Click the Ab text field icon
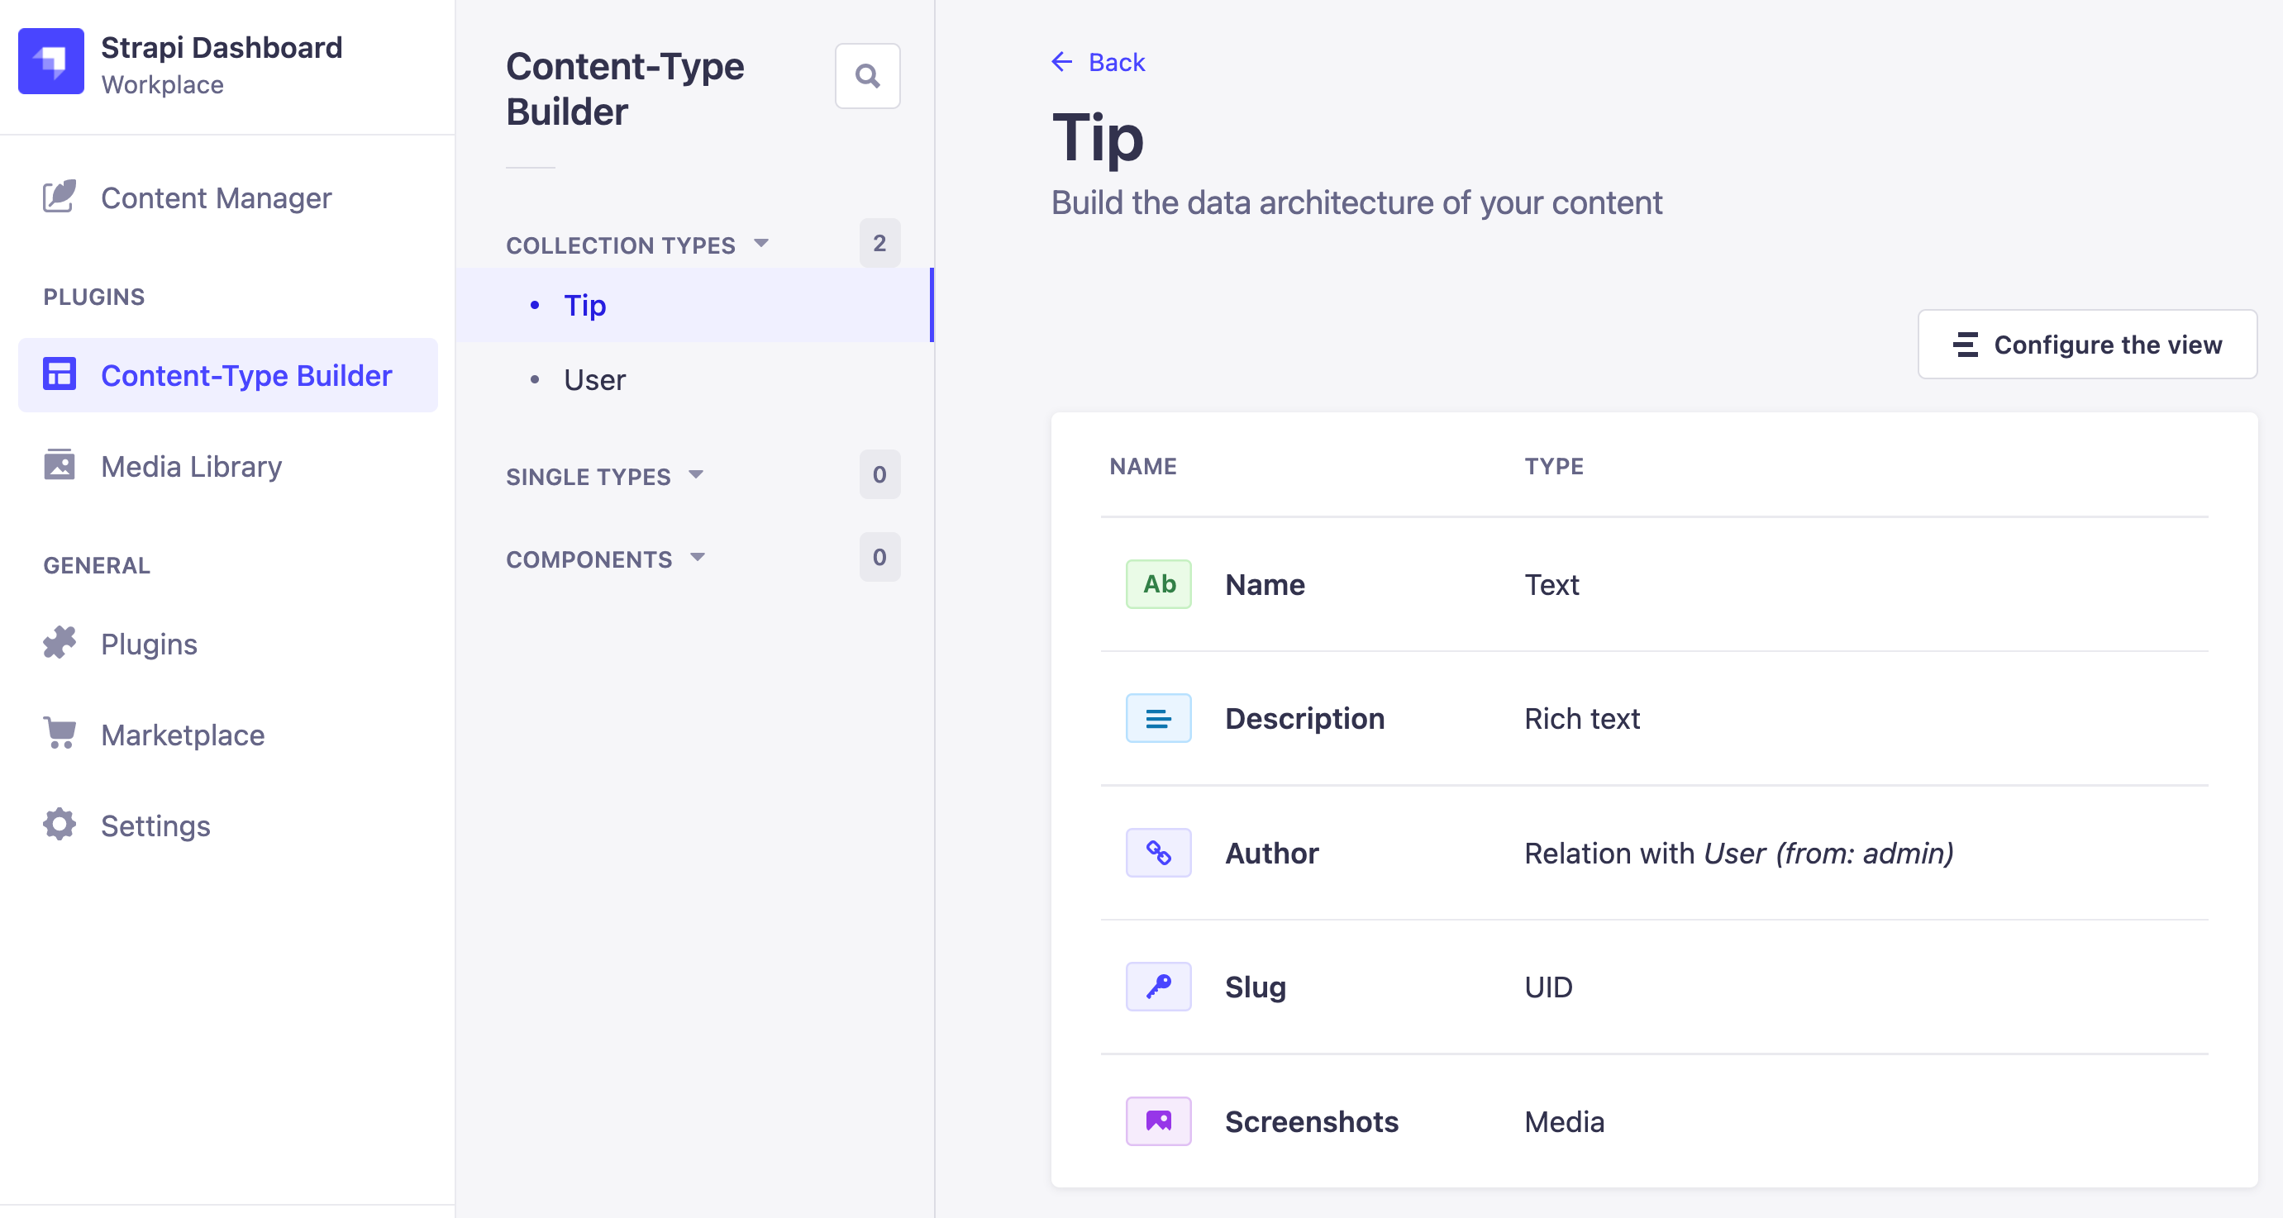This screenshot has height=1218, width=2283. point(1157,585)
